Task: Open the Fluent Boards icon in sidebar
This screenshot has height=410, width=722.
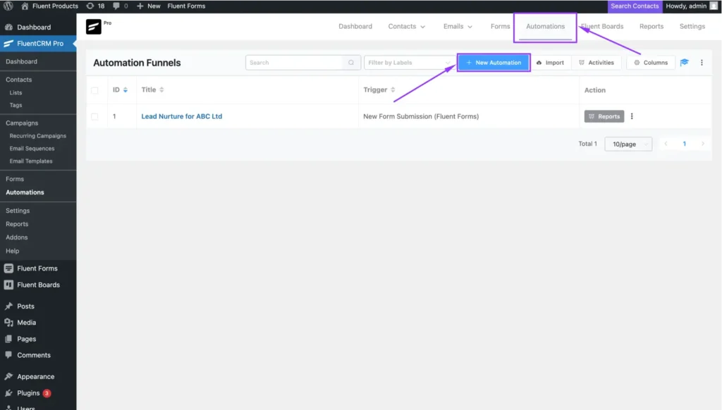Action: click(x=8, y=285)
